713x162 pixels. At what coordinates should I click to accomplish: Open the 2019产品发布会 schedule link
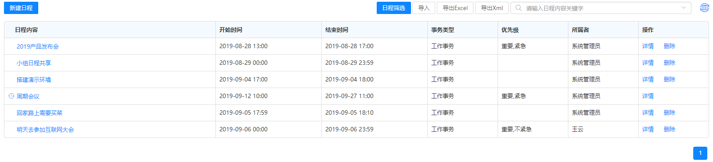pos(38,46)
